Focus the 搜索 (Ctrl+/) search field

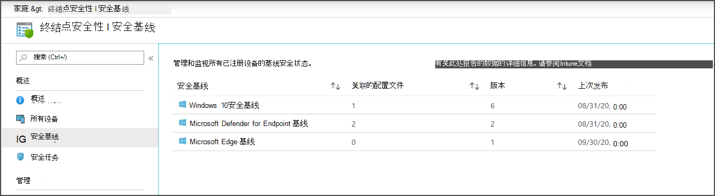80,57
